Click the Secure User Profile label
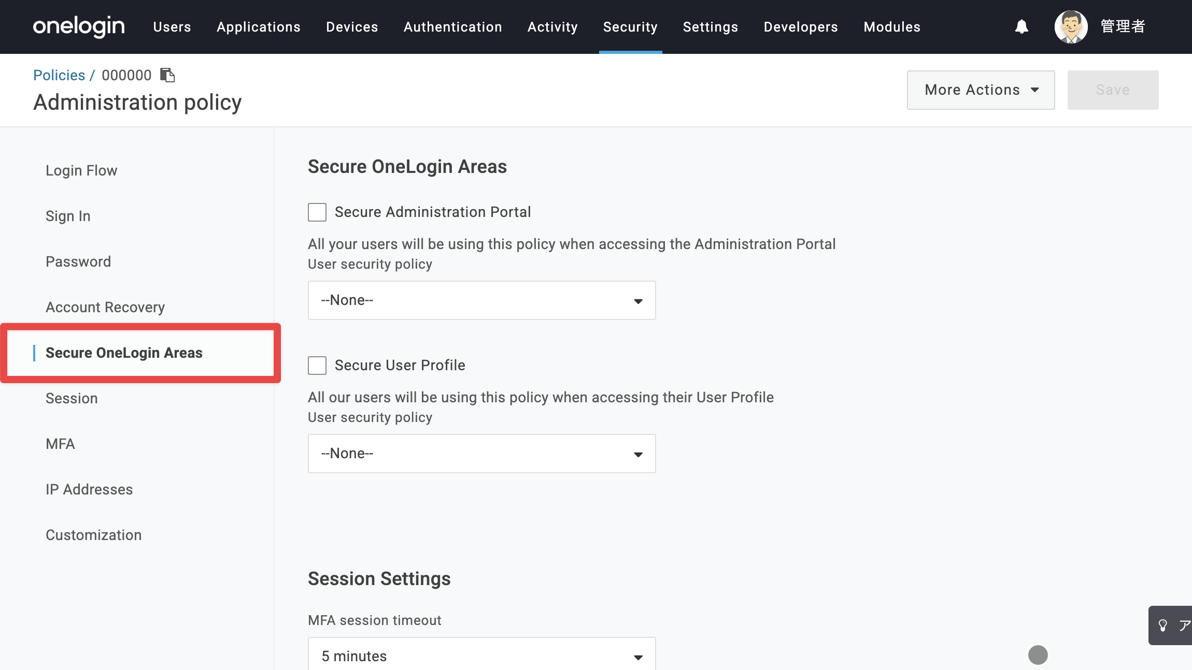The width and height of the screenshot is (1192, 670). (x=400, y=366)
